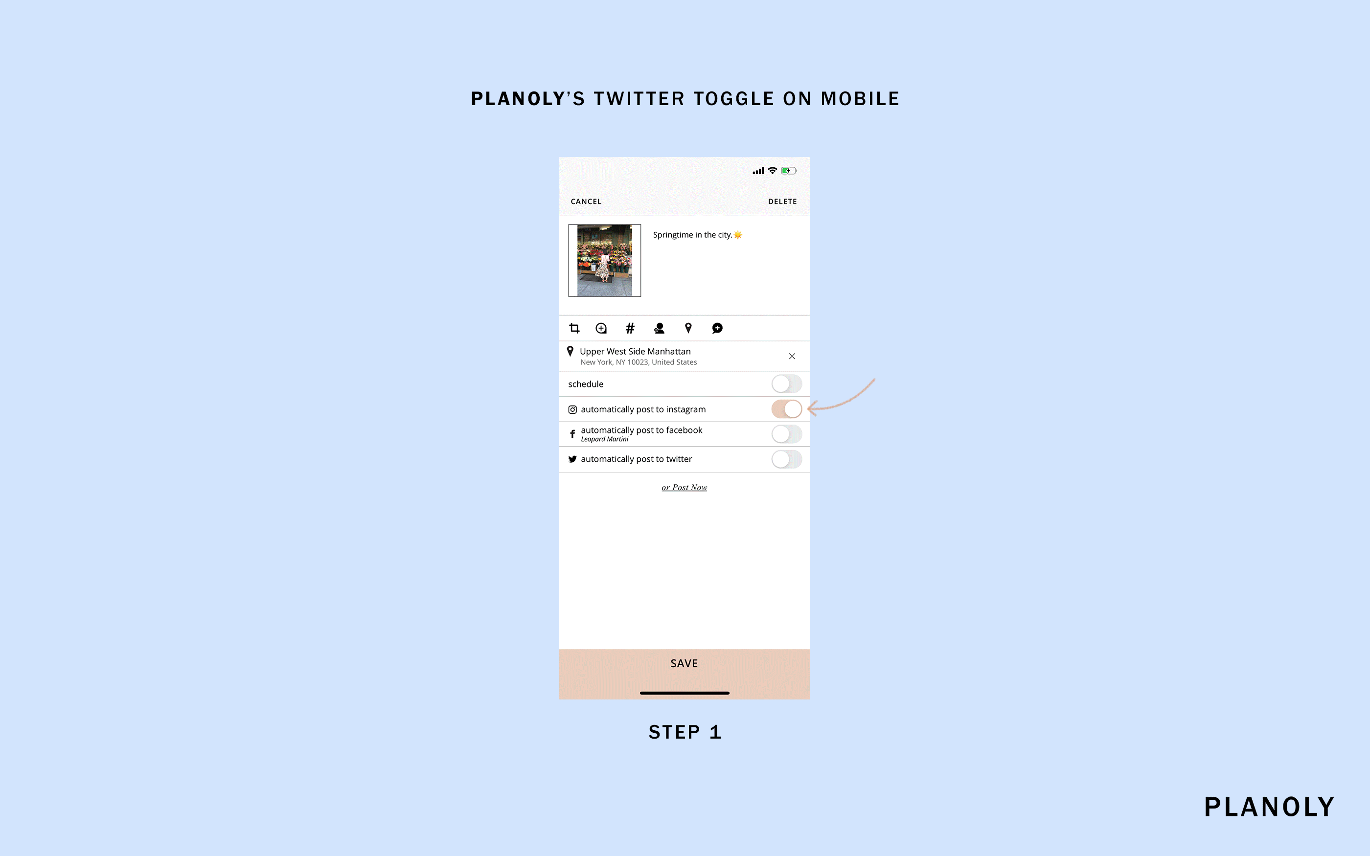Viewport: 1370px width, 856px height.
Task: Tap the crop/resize icon in toolbar
Action: click(574, 327)
